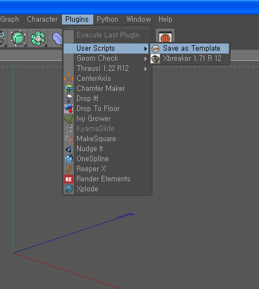This screenshot has width=259, height=289.
Task: Choose Save as Template entry
Action: click(x=189, y=49)
